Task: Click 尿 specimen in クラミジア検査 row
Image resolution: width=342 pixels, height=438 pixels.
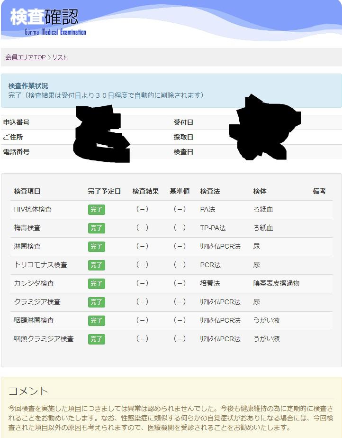Action: tap(256, 302)
